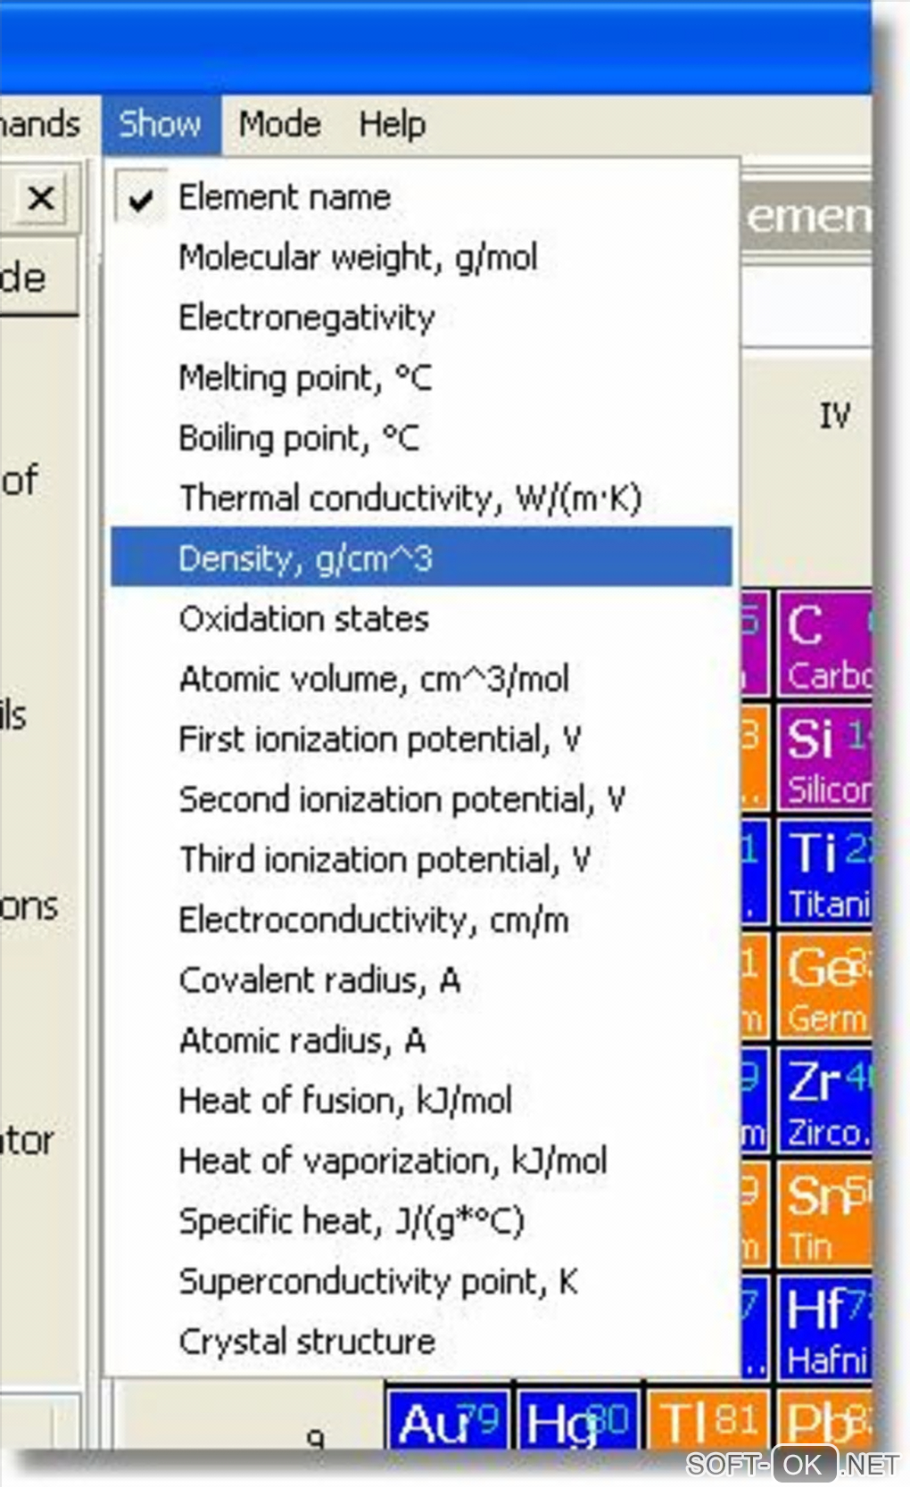Click the mercury Hg element tile
The image size is (910, 1487).
[578, 1420]
